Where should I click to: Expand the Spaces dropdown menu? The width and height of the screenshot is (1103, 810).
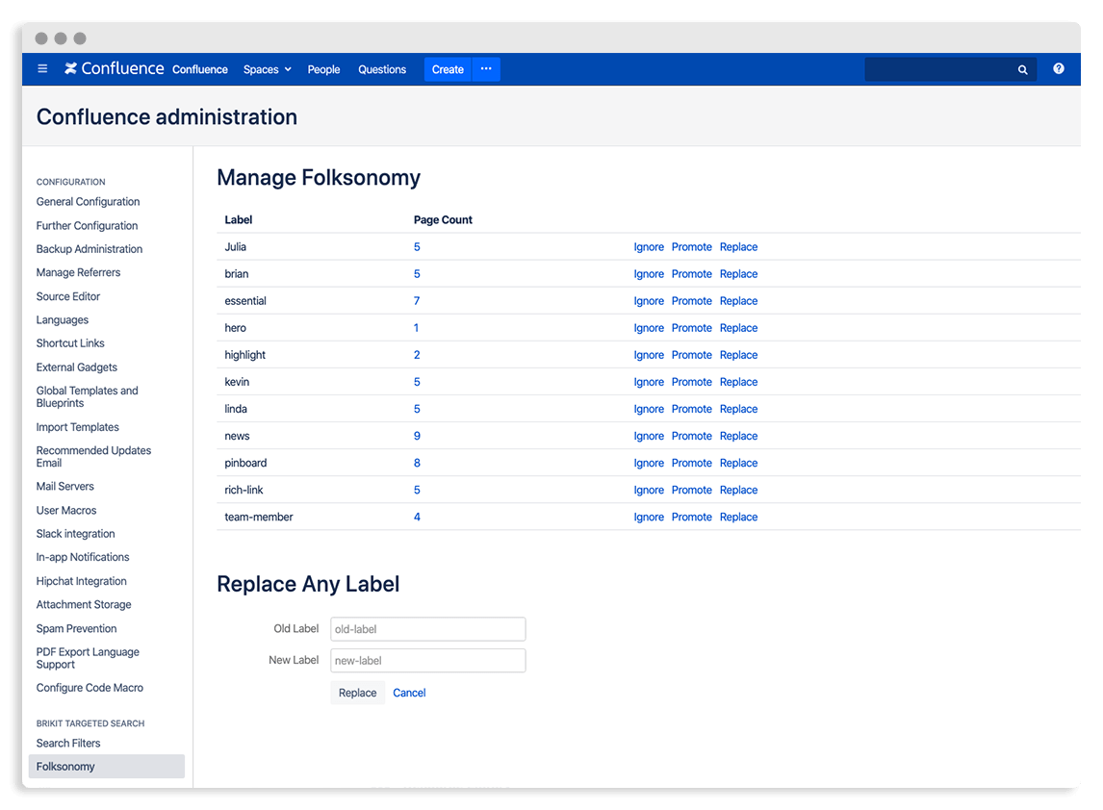pos(268,69)
